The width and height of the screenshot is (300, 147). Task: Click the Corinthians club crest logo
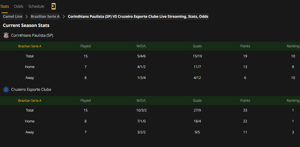coord(6,35)
